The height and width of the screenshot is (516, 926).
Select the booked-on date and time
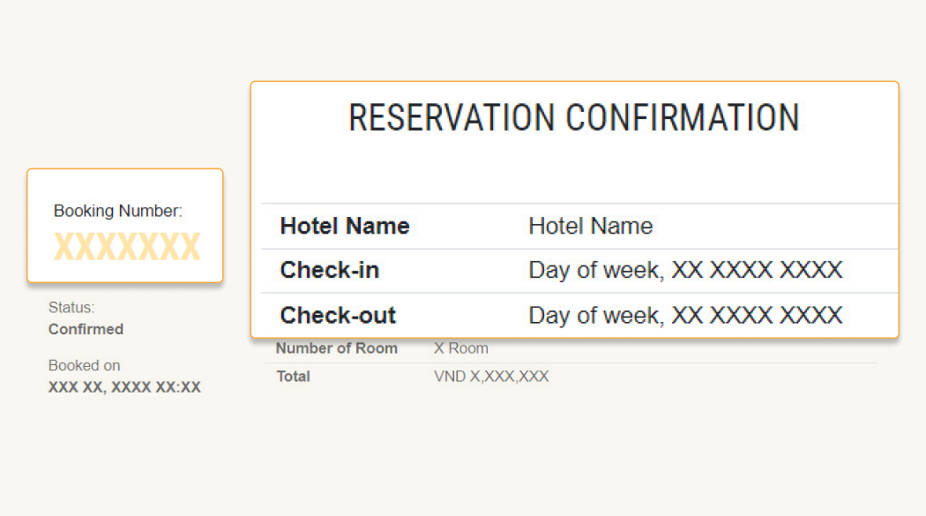click(124, 387)
